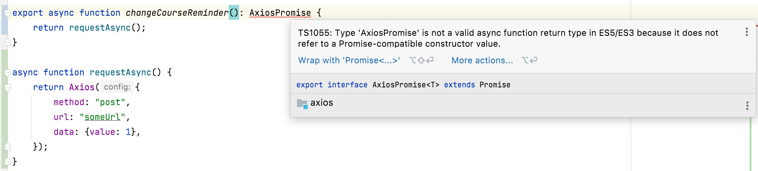Screen dimensions: 758x171
Task: Apply the Wrap with 'Promise<...>' quick fix
Action: (348, 60)
